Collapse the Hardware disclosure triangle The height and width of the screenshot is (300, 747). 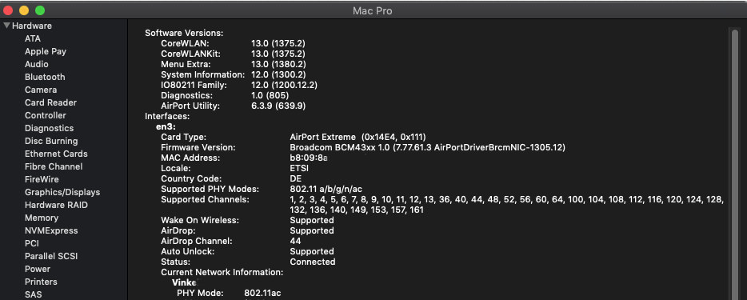pyautogui.click(x=6, y=26)
